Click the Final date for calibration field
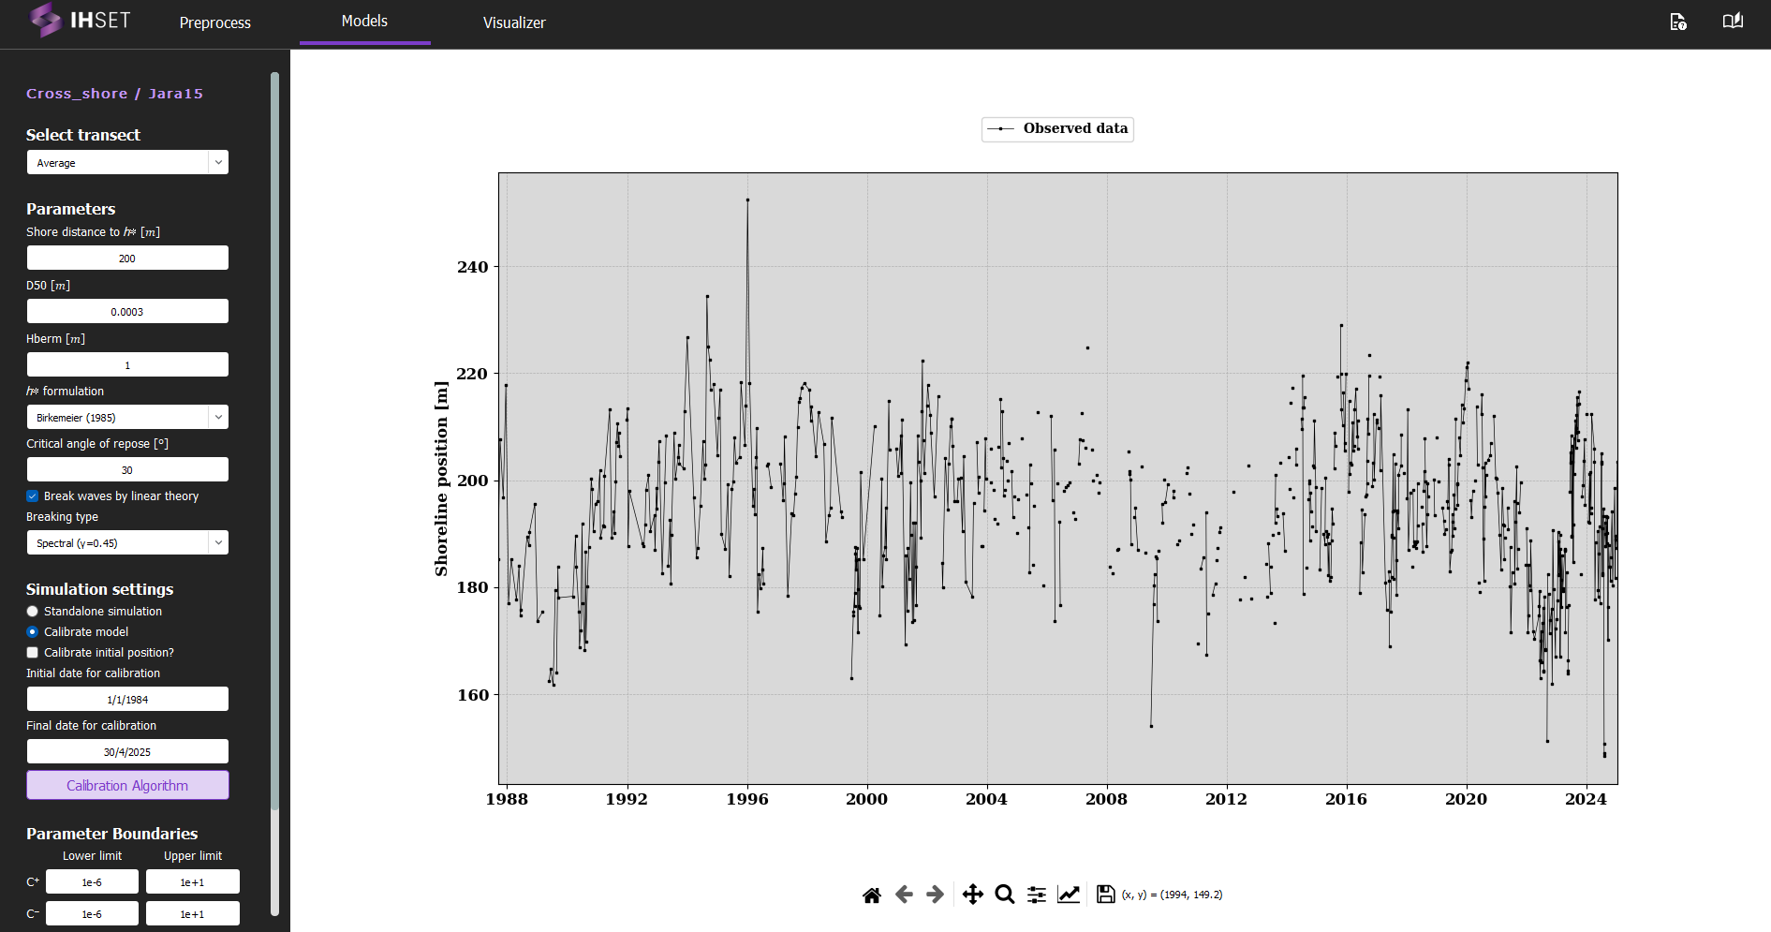Viewport: 1771px width, 932px height. (127, 751)
